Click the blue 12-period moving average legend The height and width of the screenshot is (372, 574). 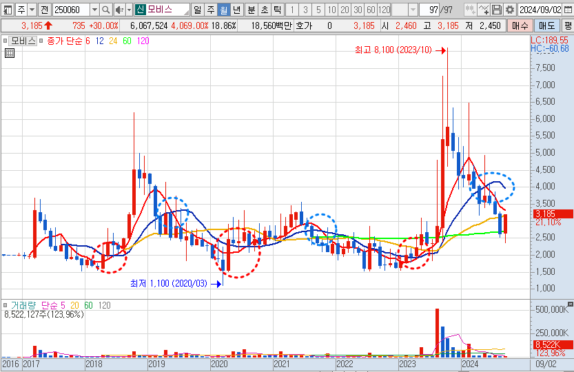(x=99, y=41)
